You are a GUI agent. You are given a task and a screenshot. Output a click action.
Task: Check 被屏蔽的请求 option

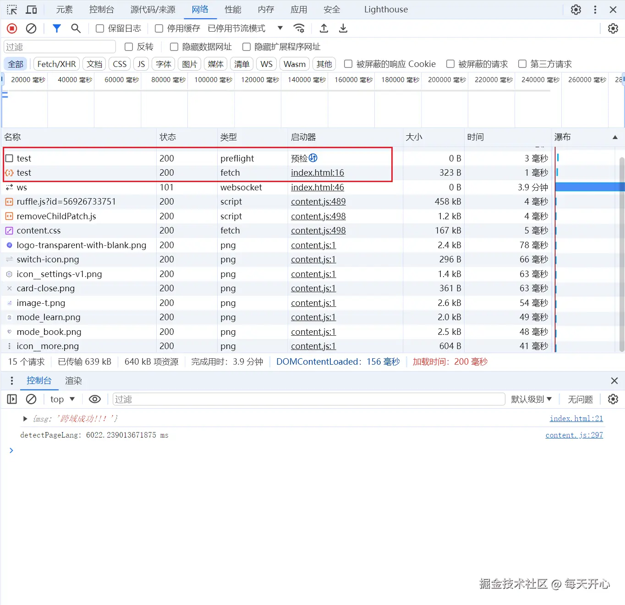pyautogui.click(x=450, y=64)
